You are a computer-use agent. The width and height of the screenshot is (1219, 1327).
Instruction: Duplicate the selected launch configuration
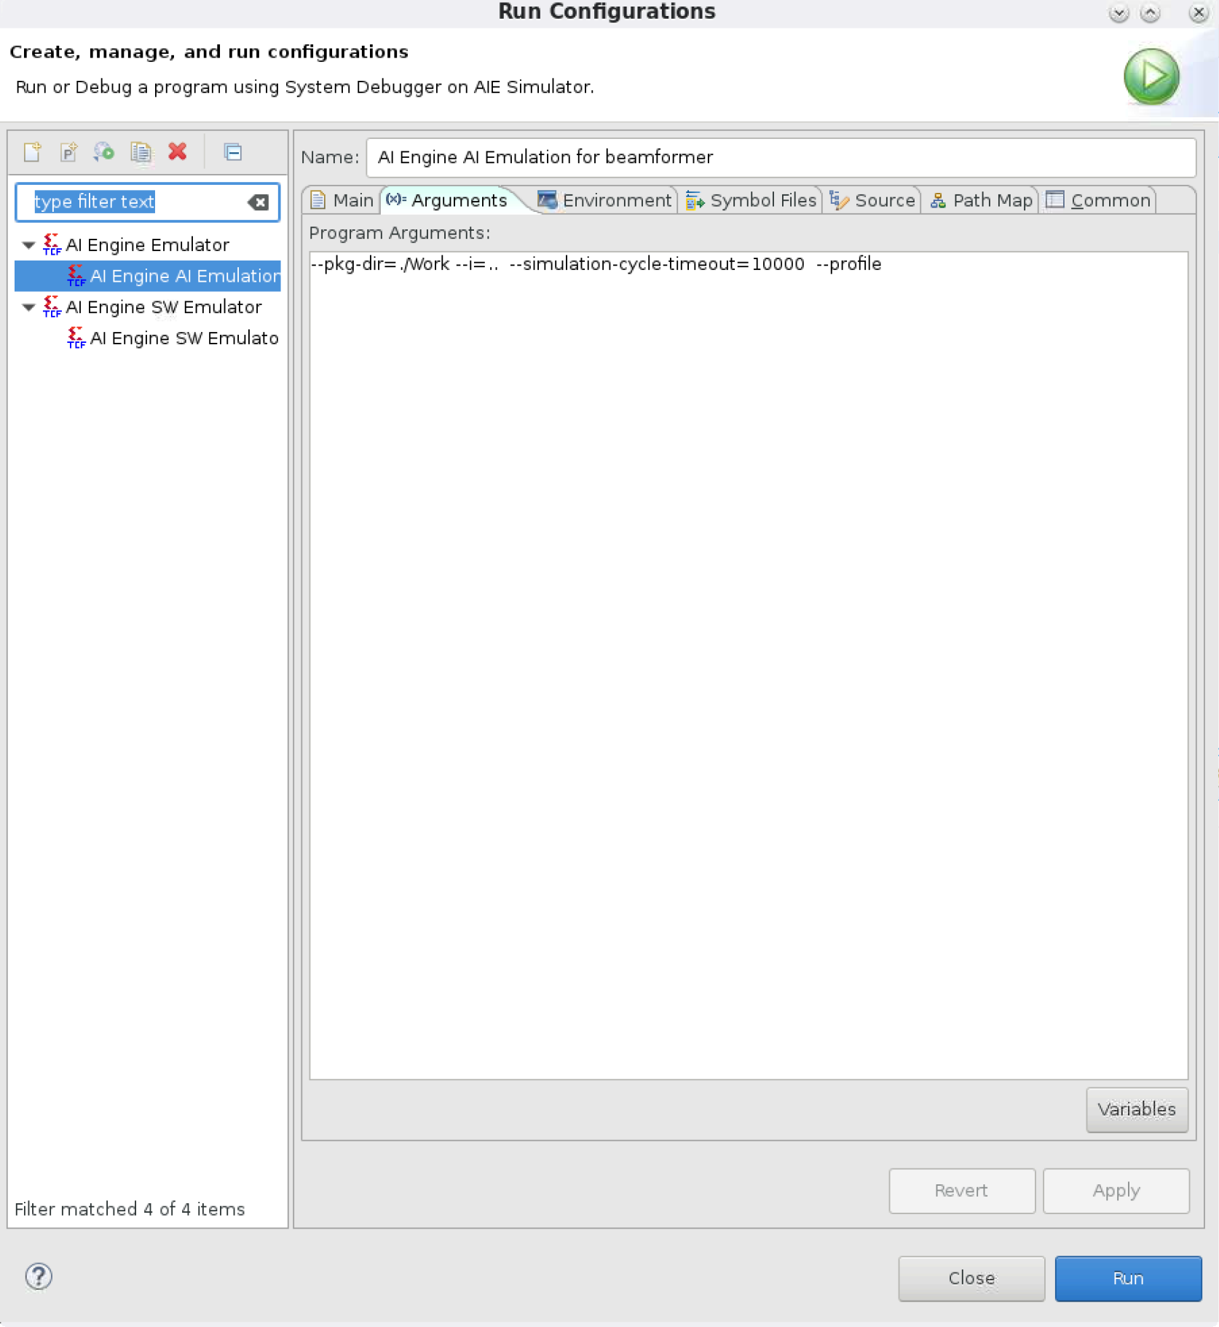click(141, 152)
